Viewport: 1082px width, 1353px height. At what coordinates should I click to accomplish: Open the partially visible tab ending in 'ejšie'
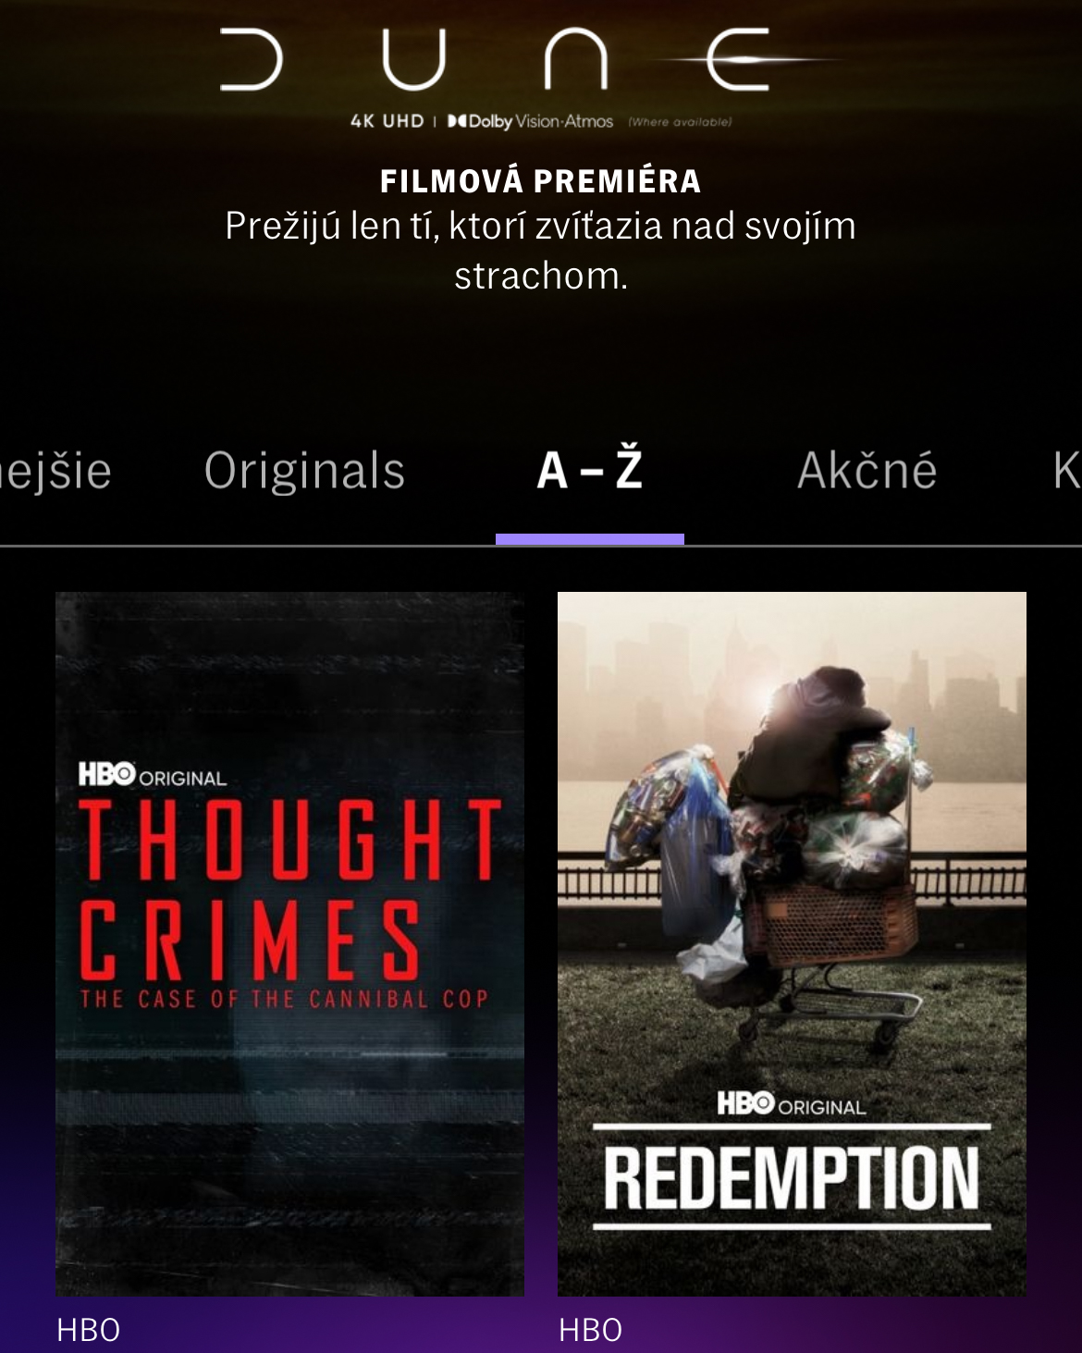tap(55, 472)
